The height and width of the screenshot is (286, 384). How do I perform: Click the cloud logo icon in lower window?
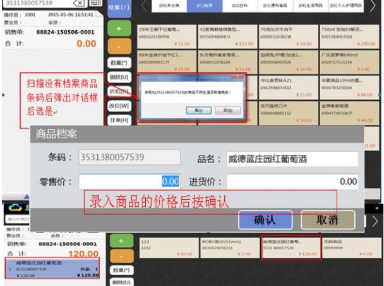15,208
